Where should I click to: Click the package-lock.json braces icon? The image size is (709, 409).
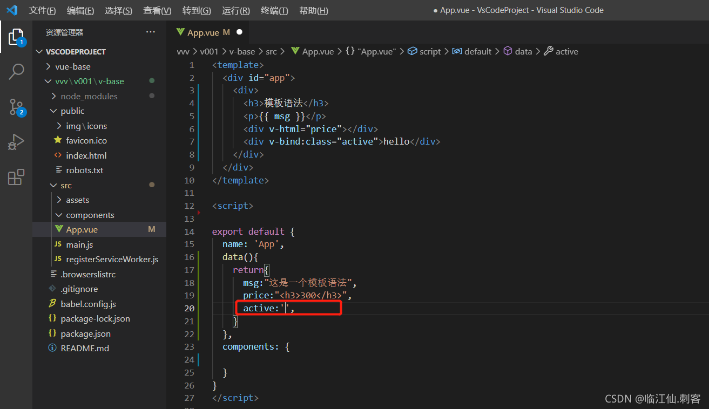click(x=52, y=318)
